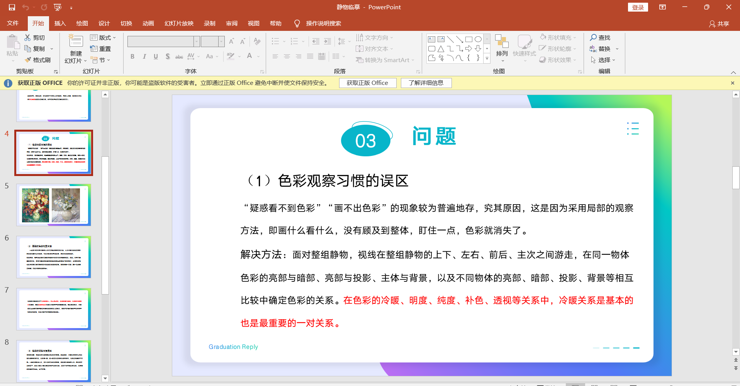
Task: Copy selection with 复制
Action: click(35, 49)
